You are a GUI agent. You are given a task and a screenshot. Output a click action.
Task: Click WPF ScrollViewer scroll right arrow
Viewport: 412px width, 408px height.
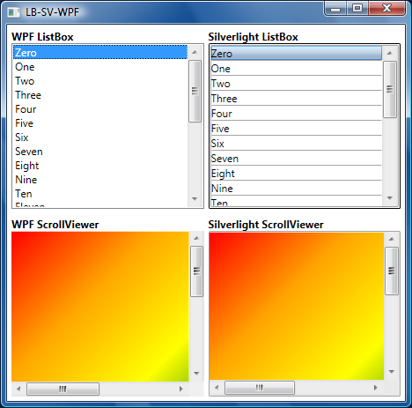181,389
